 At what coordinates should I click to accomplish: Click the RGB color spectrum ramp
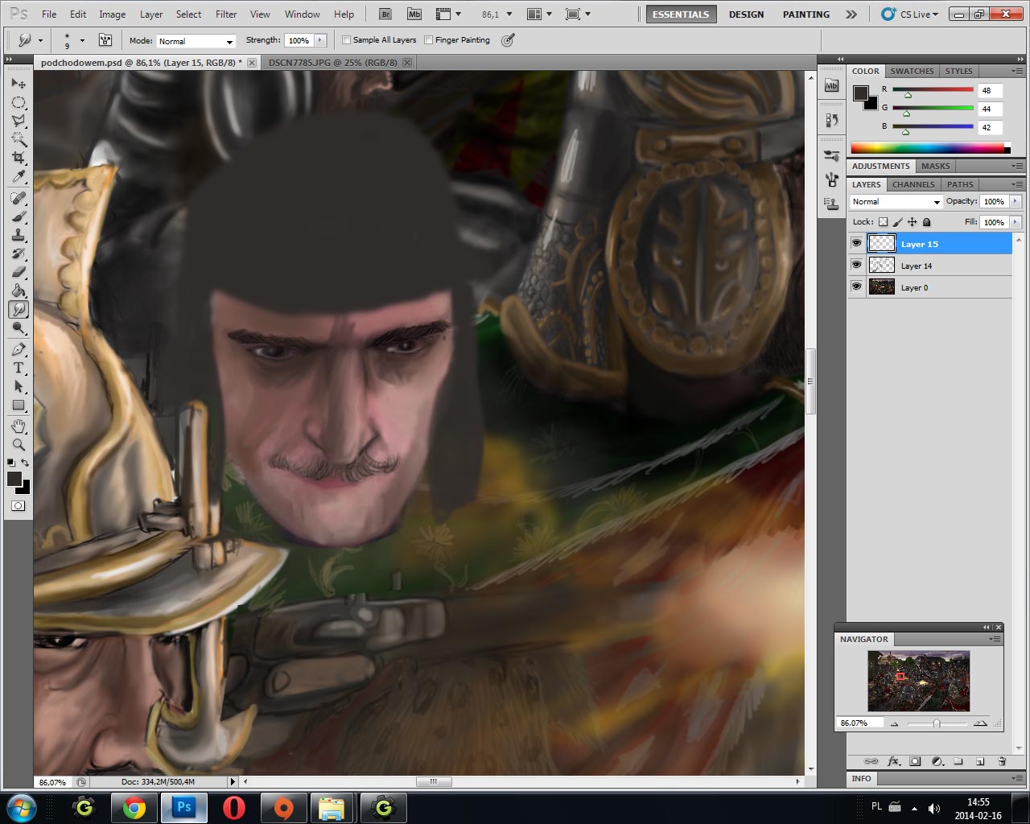point(927,148)
